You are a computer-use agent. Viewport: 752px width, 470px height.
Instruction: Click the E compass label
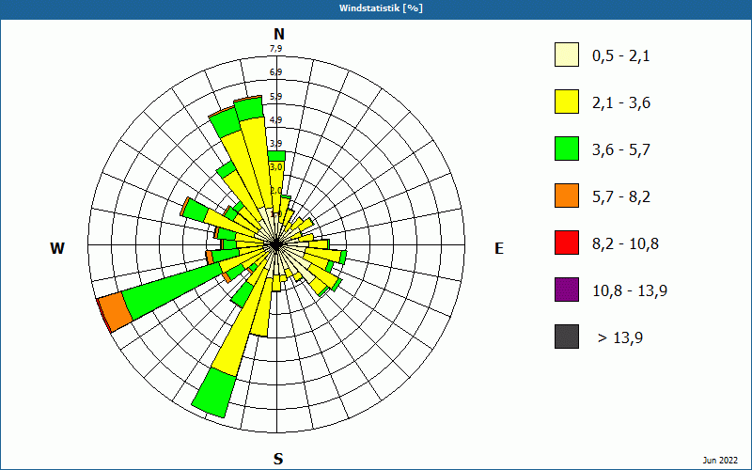499,248
